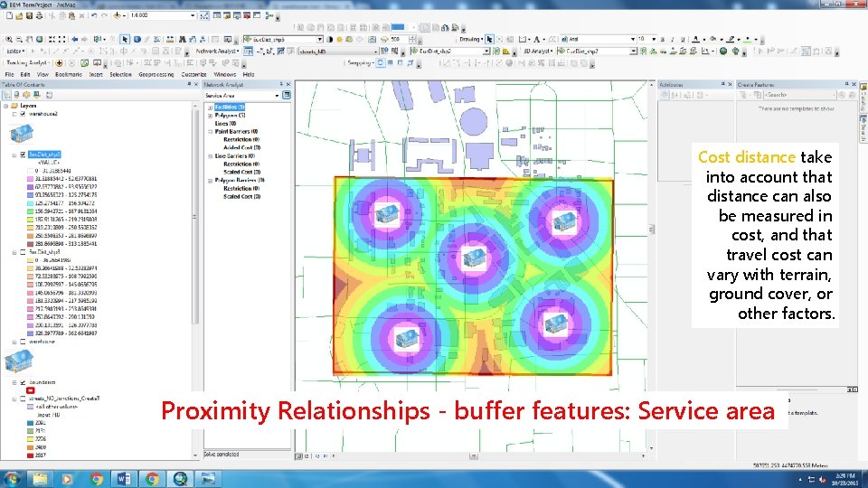Screen dimensions: 868x488
Task: Toggle underline in Drawing toolbar
Action: (x=683, y=39)
